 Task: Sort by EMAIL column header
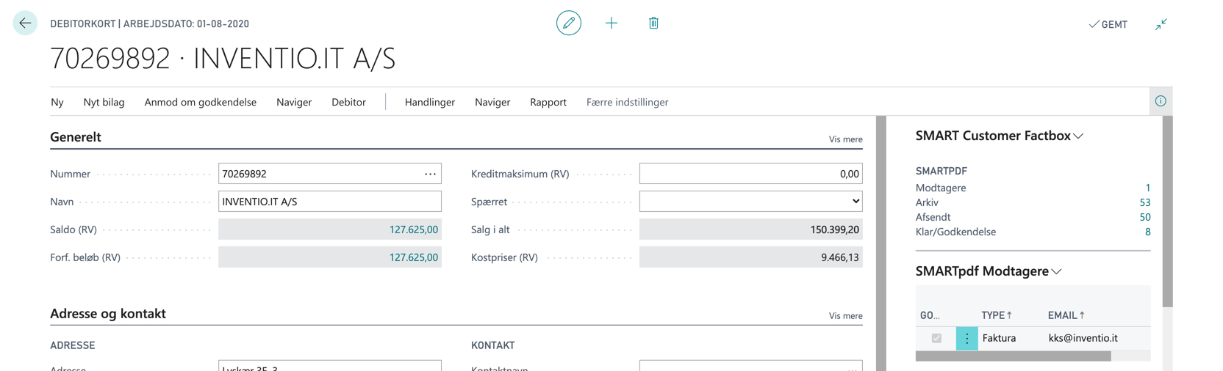(1066, 315)
